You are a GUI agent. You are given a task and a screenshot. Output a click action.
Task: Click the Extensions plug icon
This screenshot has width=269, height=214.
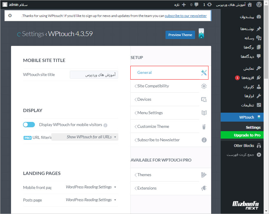coord(204,188)
